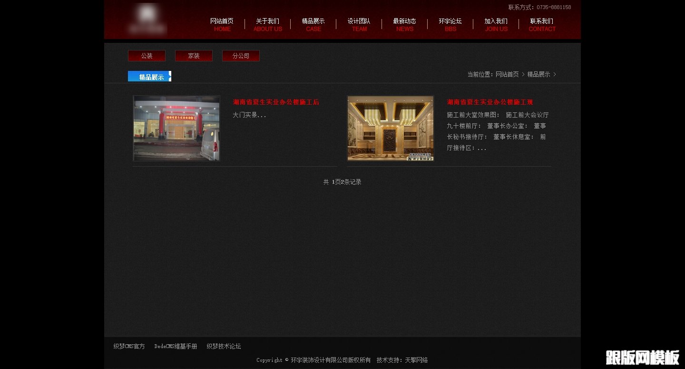The image size is (685, 369).
Task: Select the 精品展示 CASE navigation tab
Action: pos(313,25)
